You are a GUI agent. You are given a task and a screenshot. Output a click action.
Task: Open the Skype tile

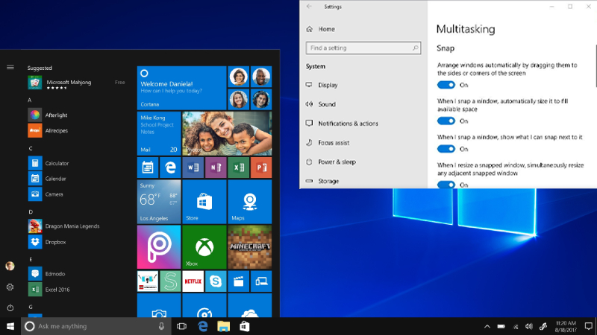click(x=216, y=281)
